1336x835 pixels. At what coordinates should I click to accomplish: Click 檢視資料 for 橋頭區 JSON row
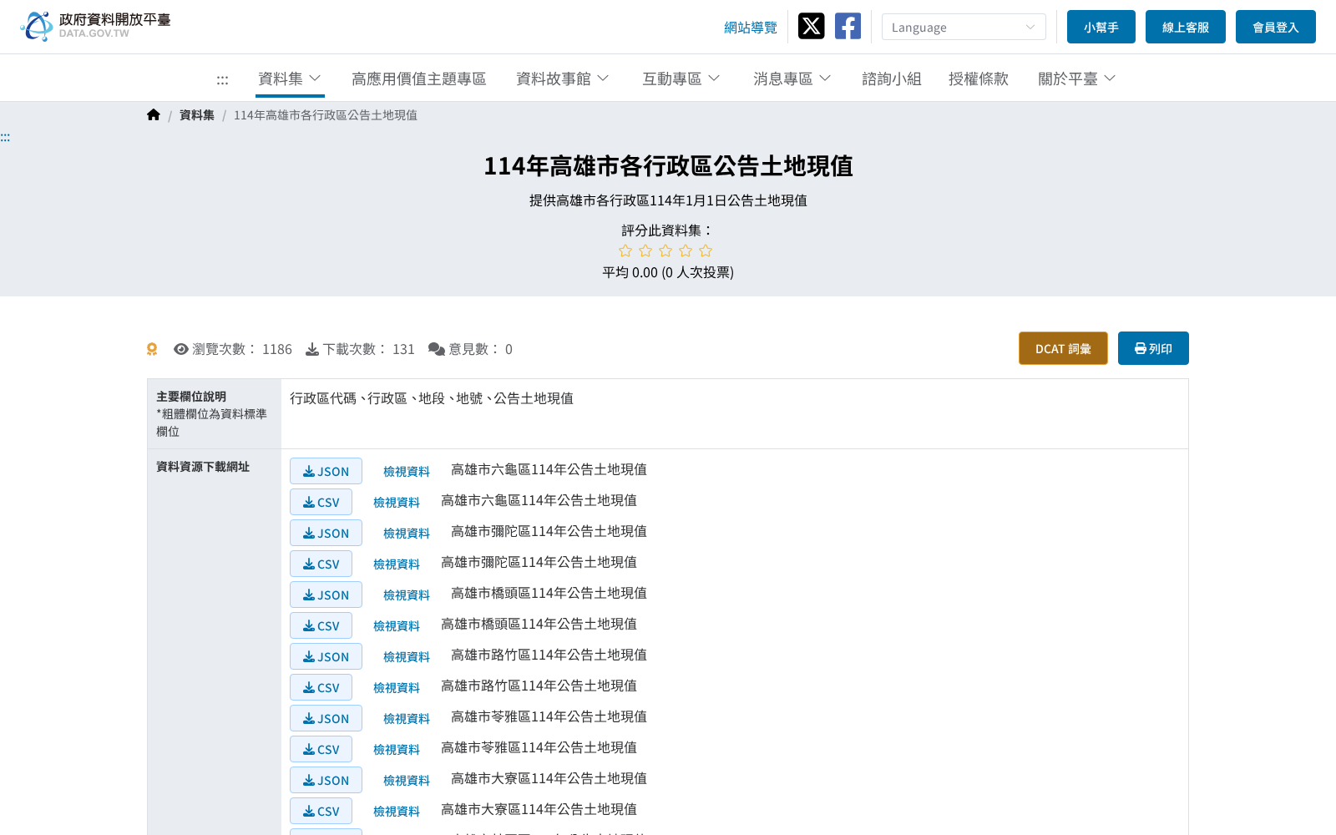coord(407,595)
